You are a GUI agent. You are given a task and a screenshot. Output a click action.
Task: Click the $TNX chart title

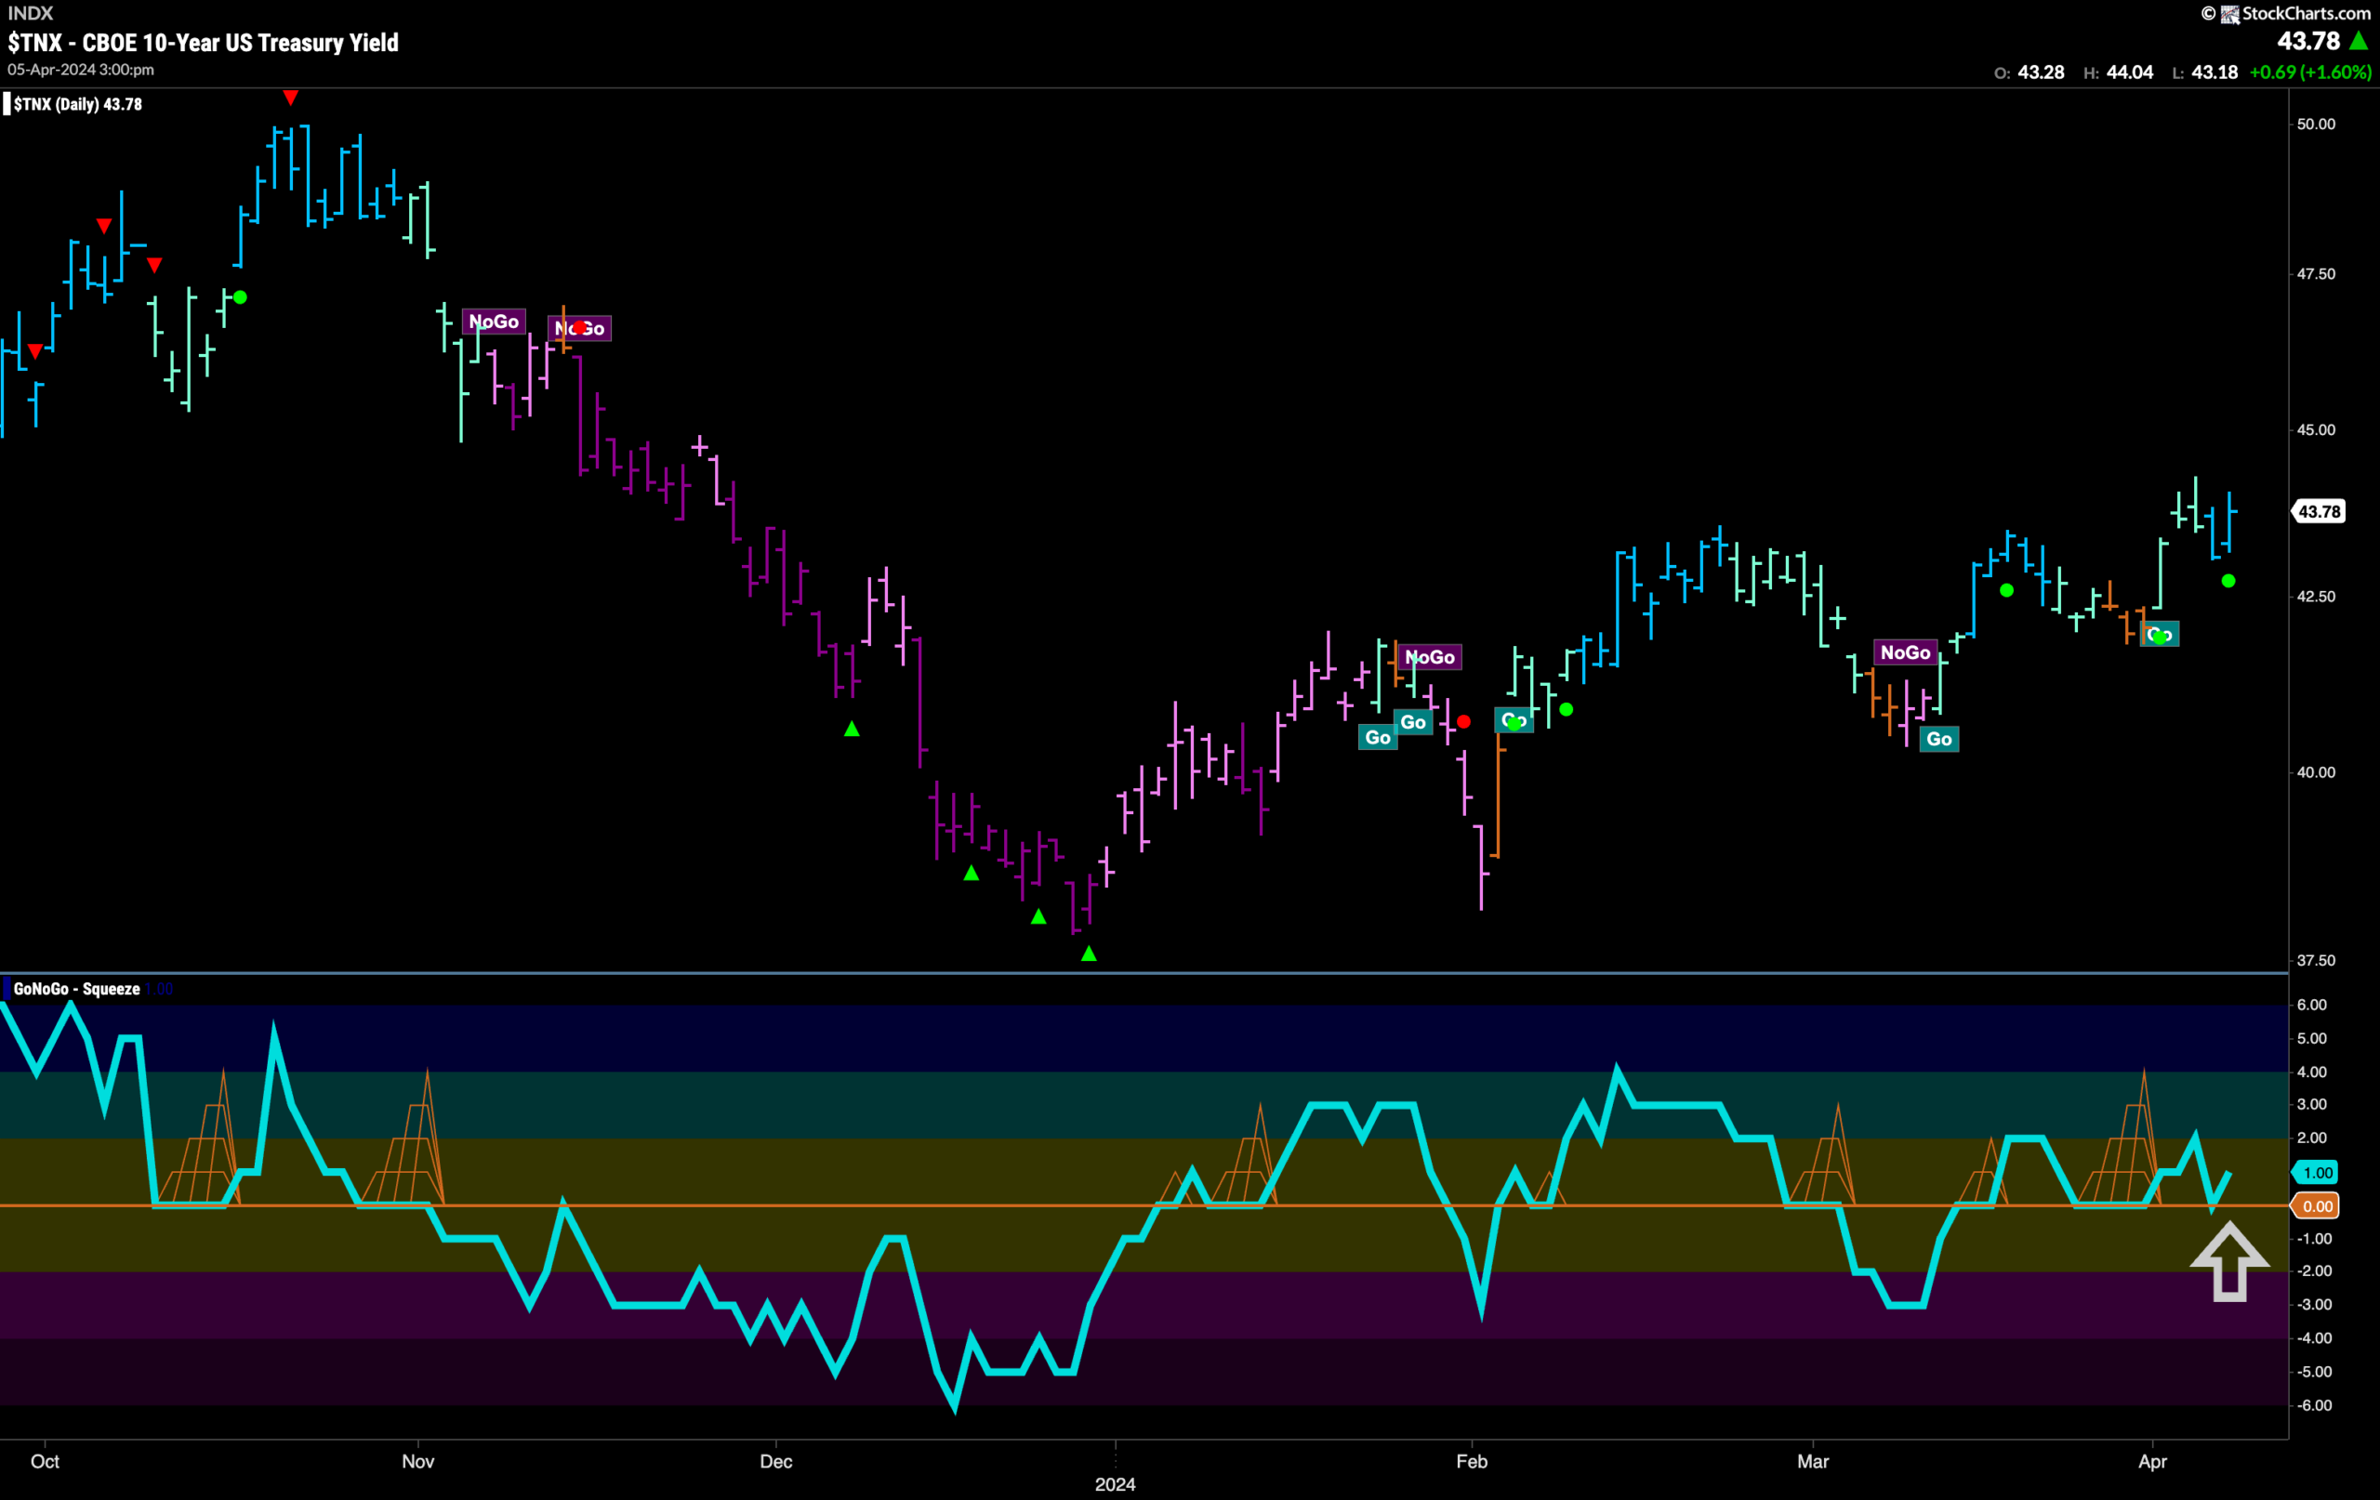pos(203,43)
